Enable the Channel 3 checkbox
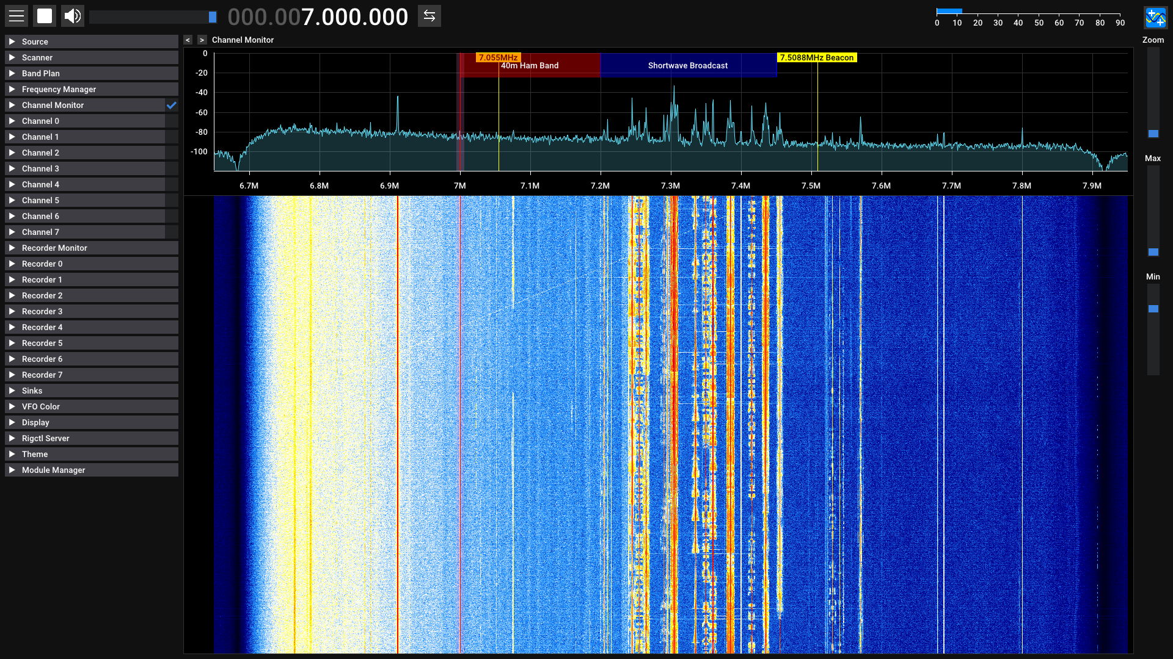The width and height of the screenshot is (1173, 659). click(x=172, y=168)
